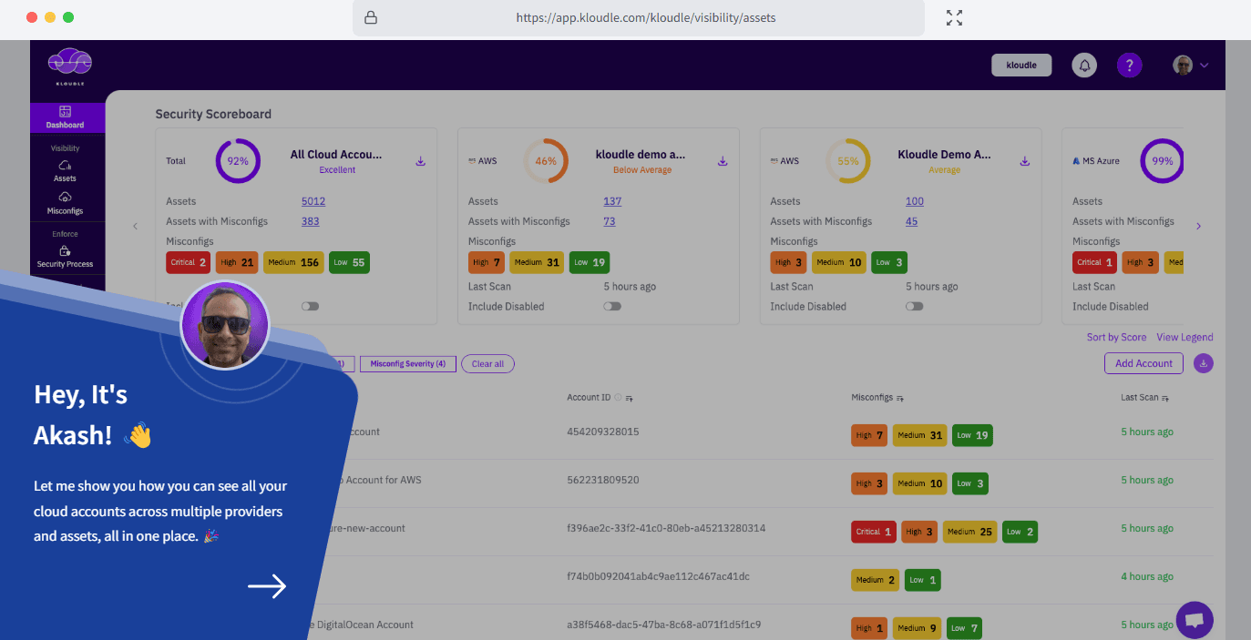Switch to the Dashboard section
This screenshot has width=1251, height=640.
point(67,113)
